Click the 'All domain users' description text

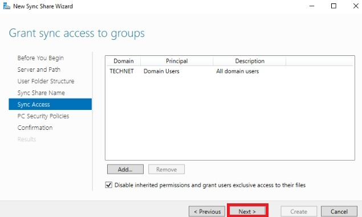(x=237, y=71)
